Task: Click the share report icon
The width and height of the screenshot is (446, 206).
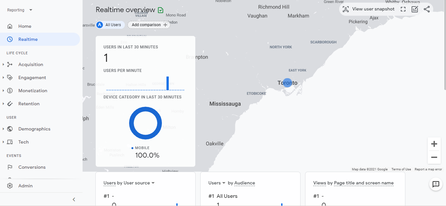Action: click(427, 9)
